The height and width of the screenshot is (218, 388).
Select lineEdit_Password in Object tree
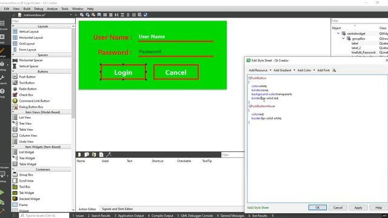coord(363,53)
